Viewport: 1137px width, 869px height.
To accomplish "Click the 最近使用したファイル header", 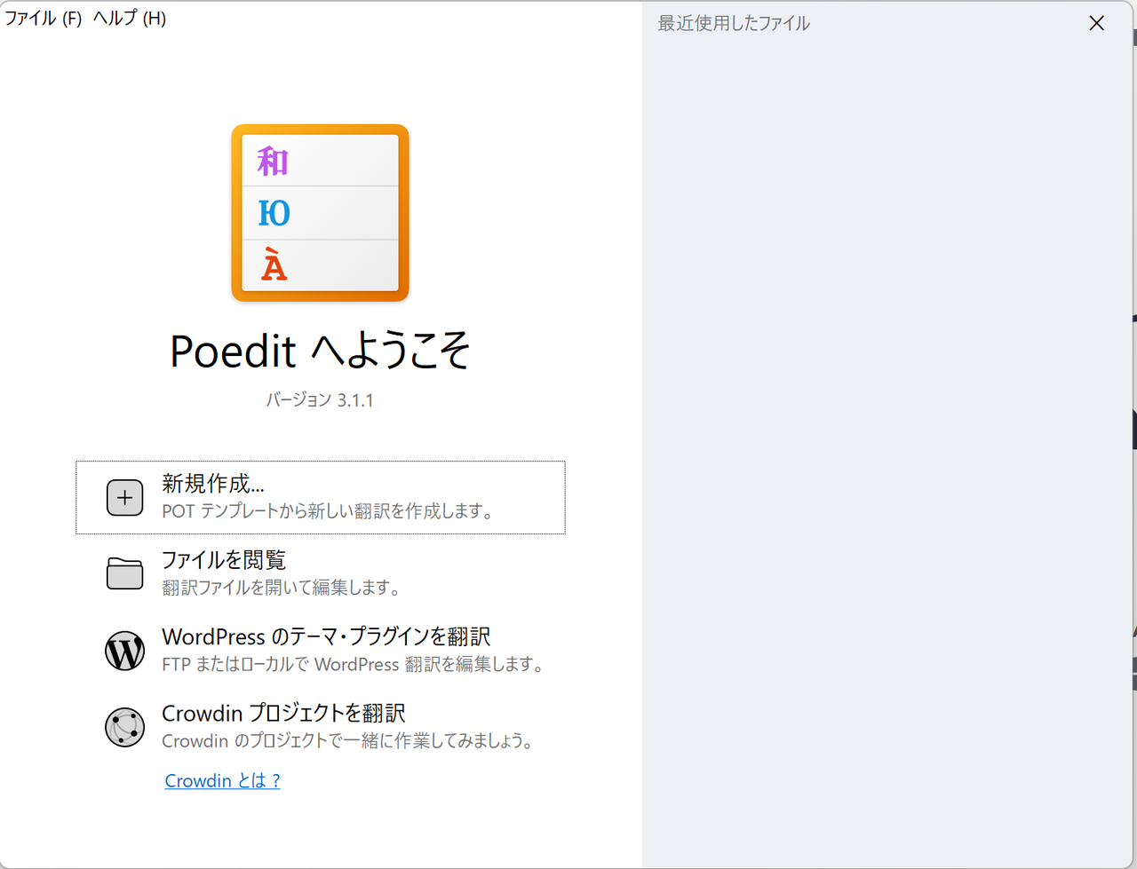I will 734,23.
